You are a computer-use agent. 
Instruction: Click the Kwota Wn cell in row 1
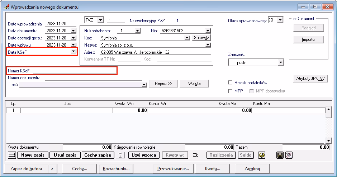tap(130, 110)
